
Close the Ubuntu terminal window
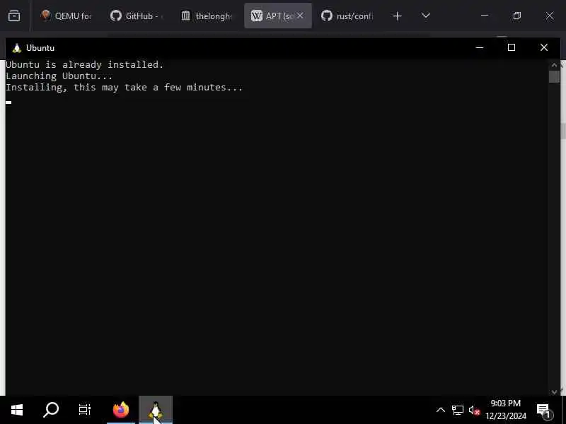tap(544, 47)
